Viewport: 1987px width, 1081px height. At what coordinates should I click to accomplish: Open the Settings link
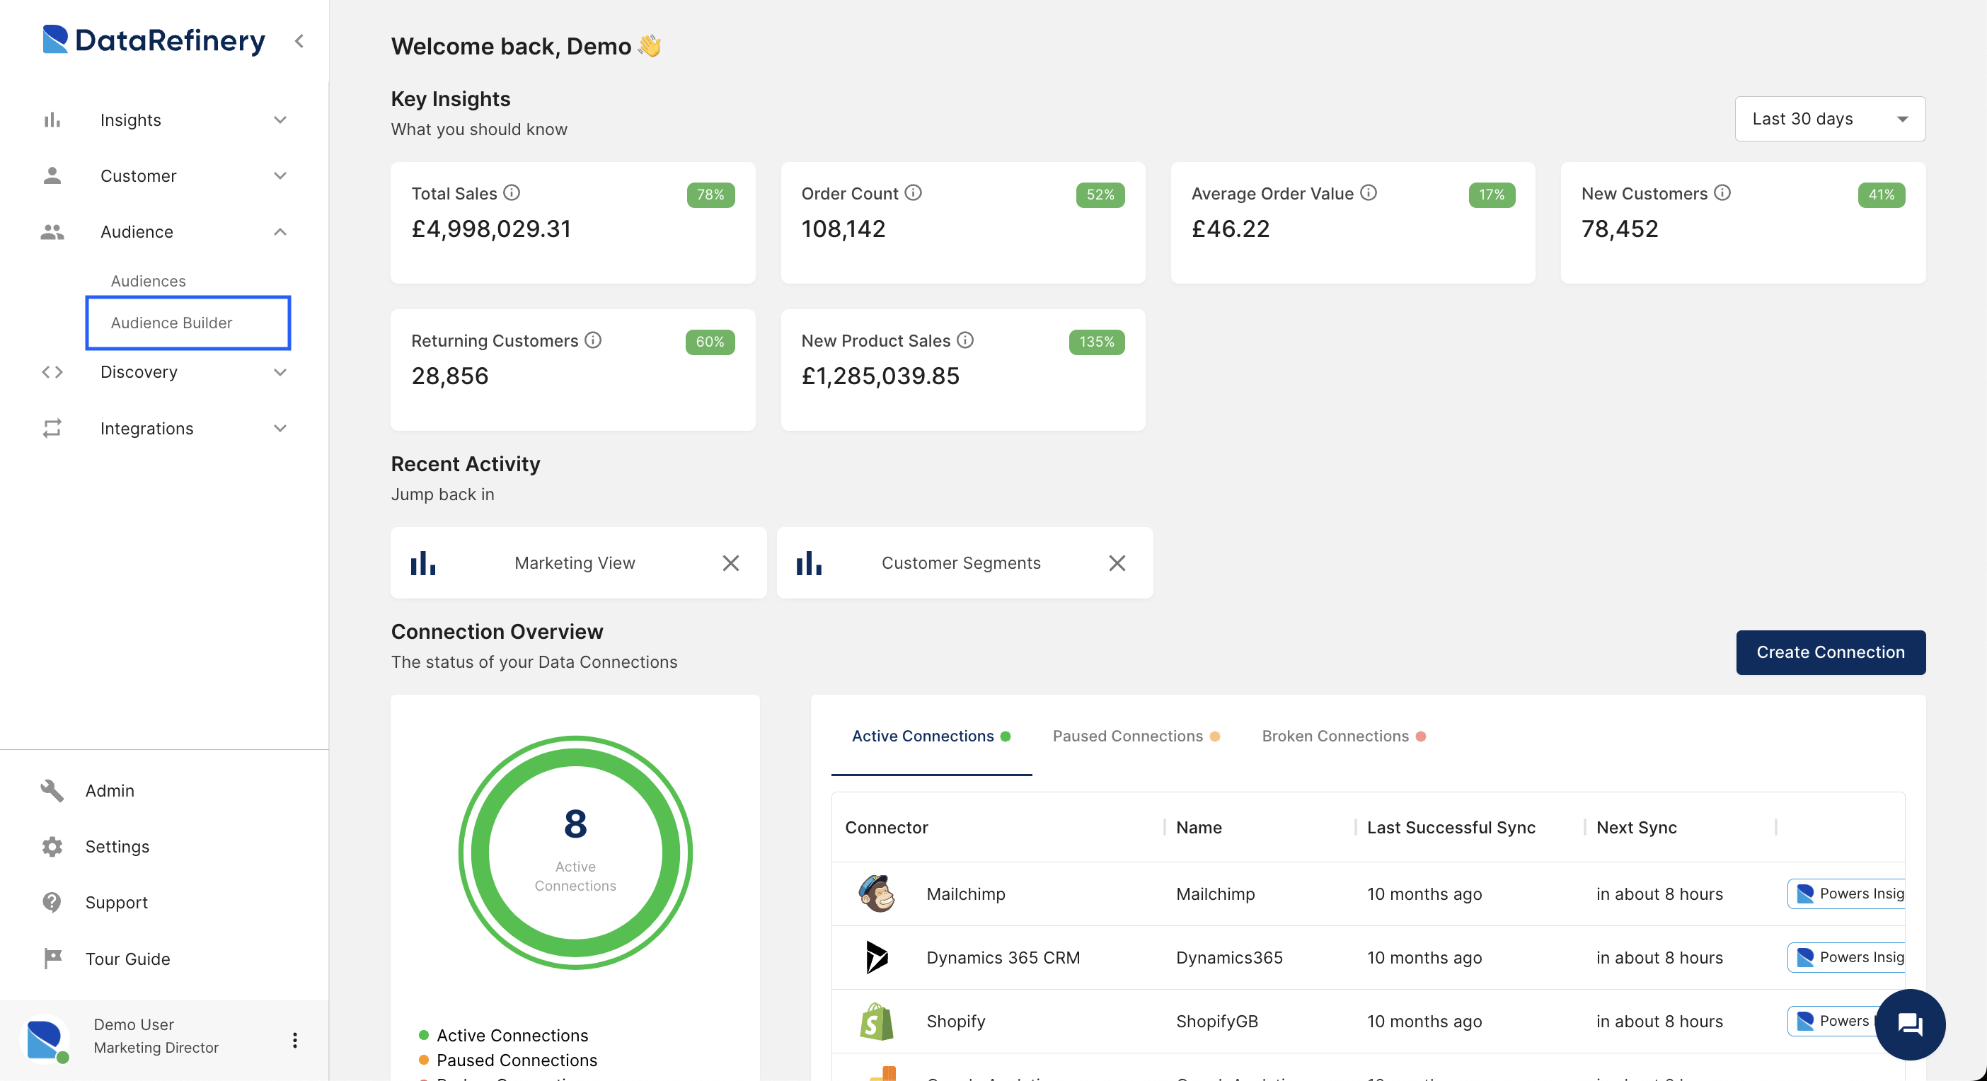(x=117, y=846)
